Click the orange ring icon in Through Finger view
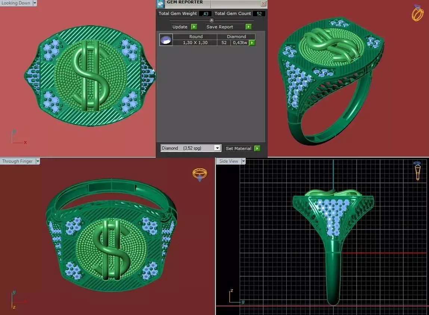The width and height of the screenshot is (429, 315). [200, 175]
